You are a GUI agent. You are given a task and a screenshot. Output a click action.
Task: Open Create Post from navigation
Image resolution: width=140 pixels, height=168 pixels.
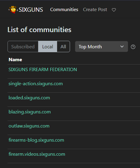[x=95, y=10]
